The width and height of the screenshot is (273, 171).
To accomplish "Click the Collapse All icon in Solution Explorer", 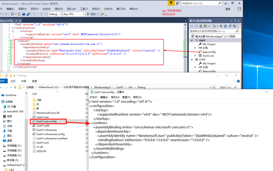I will click(x=230, y=26).
